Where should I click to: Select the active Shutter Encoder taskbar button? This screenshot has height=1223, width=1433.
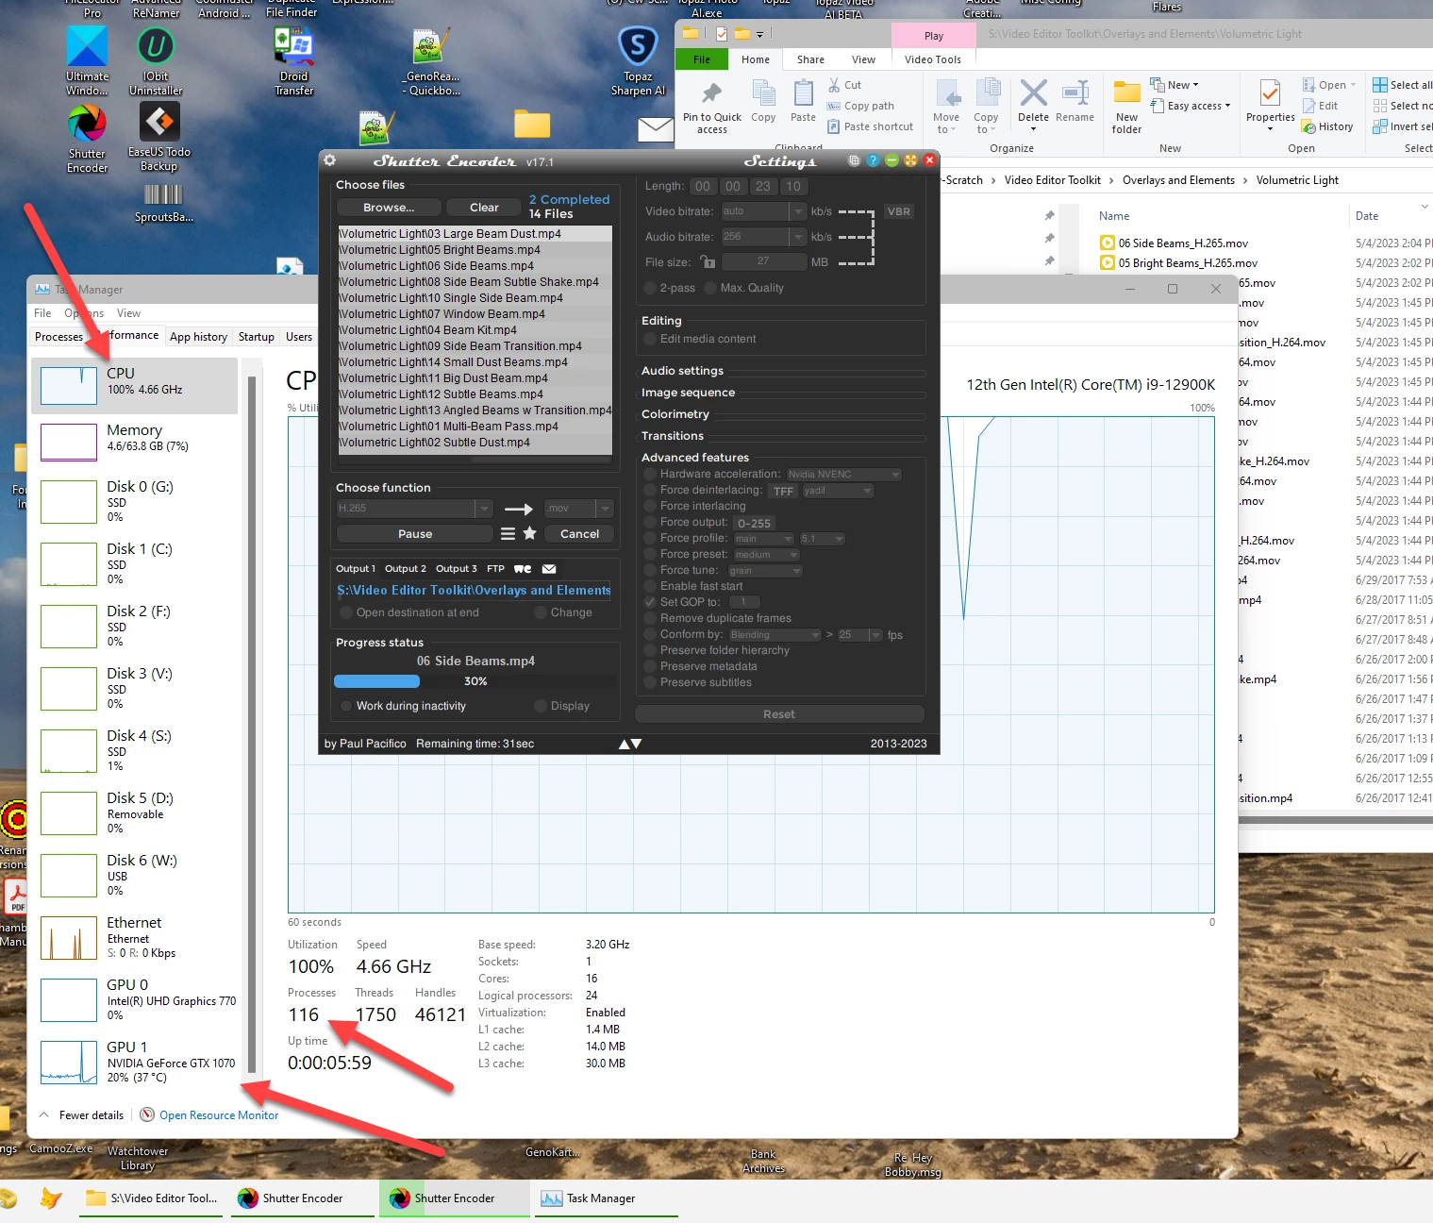(454, 1198)
